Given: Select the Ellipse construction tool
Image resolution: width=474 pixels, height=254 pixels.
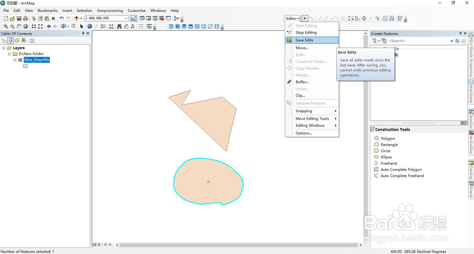Looking at the screenshot, I should pyautogui.click(x=383, y=157).
